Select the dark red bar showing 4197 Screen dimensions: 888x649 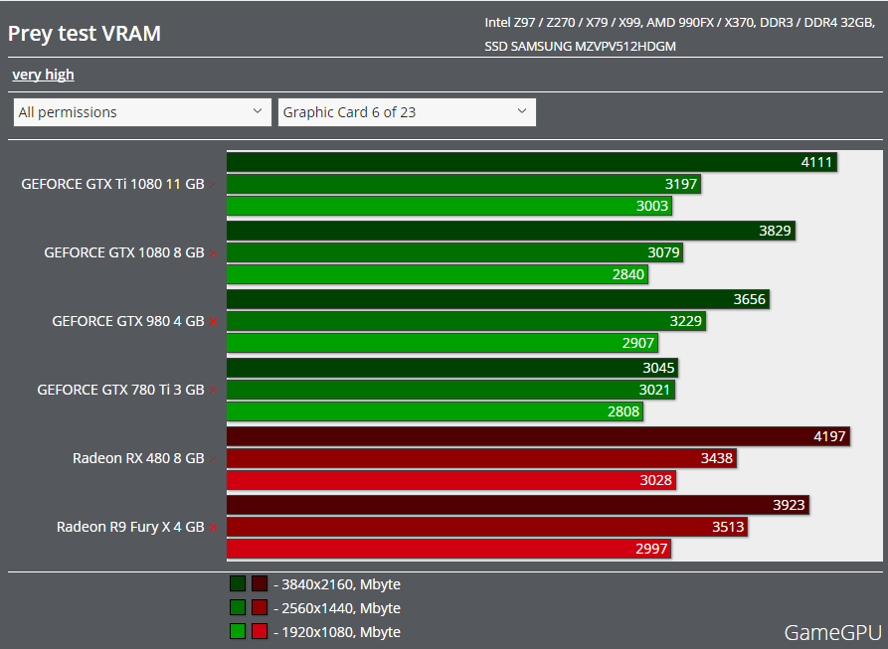539,436
